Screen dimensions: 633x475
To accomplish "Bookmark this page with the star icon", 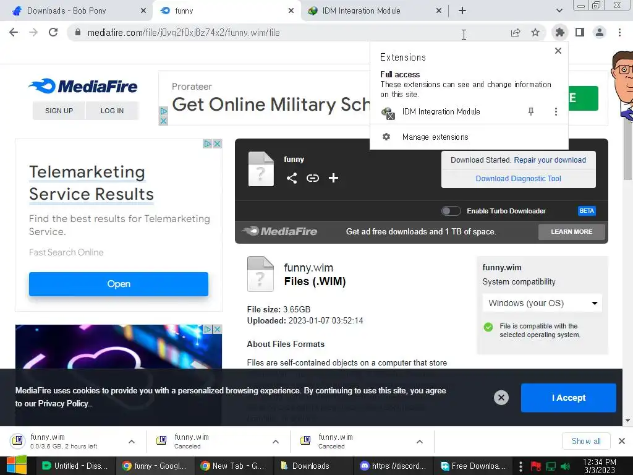I will tap(535, 32).
